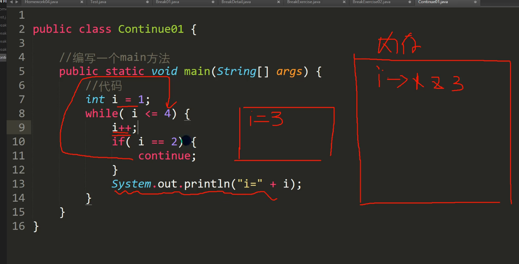519x264 pixels.
Task: Click "System" on line 13
Action: pos(131,184)
